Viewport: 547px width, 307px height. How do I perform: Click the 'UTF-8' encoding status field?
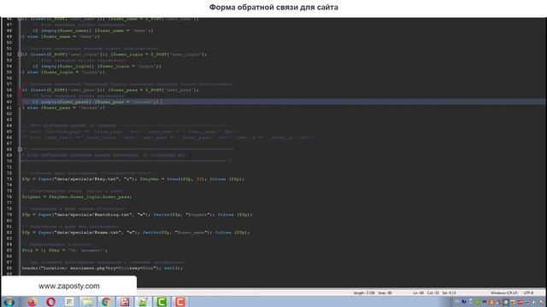(x=528, y=293)
